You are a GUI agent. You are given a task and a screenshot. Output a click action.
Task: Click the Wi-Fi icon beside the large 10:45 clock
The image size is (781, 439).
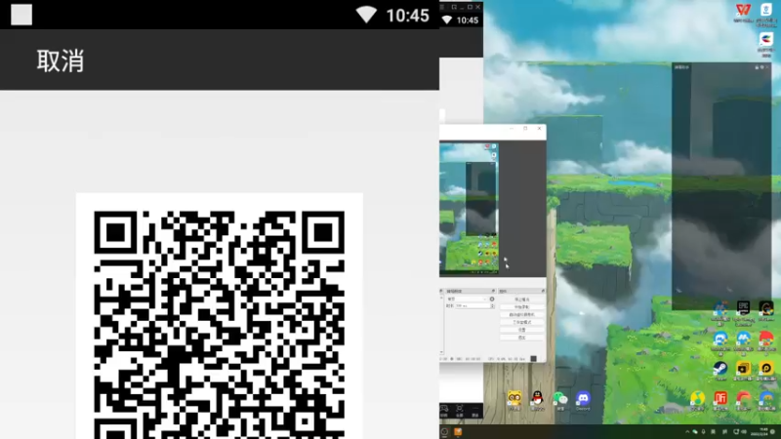[x=366, y=15]
